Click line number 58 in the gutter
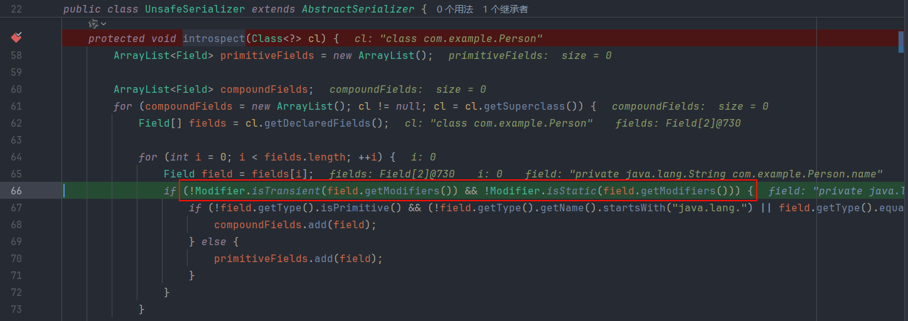The image size is (908, 321). [16, 55]
